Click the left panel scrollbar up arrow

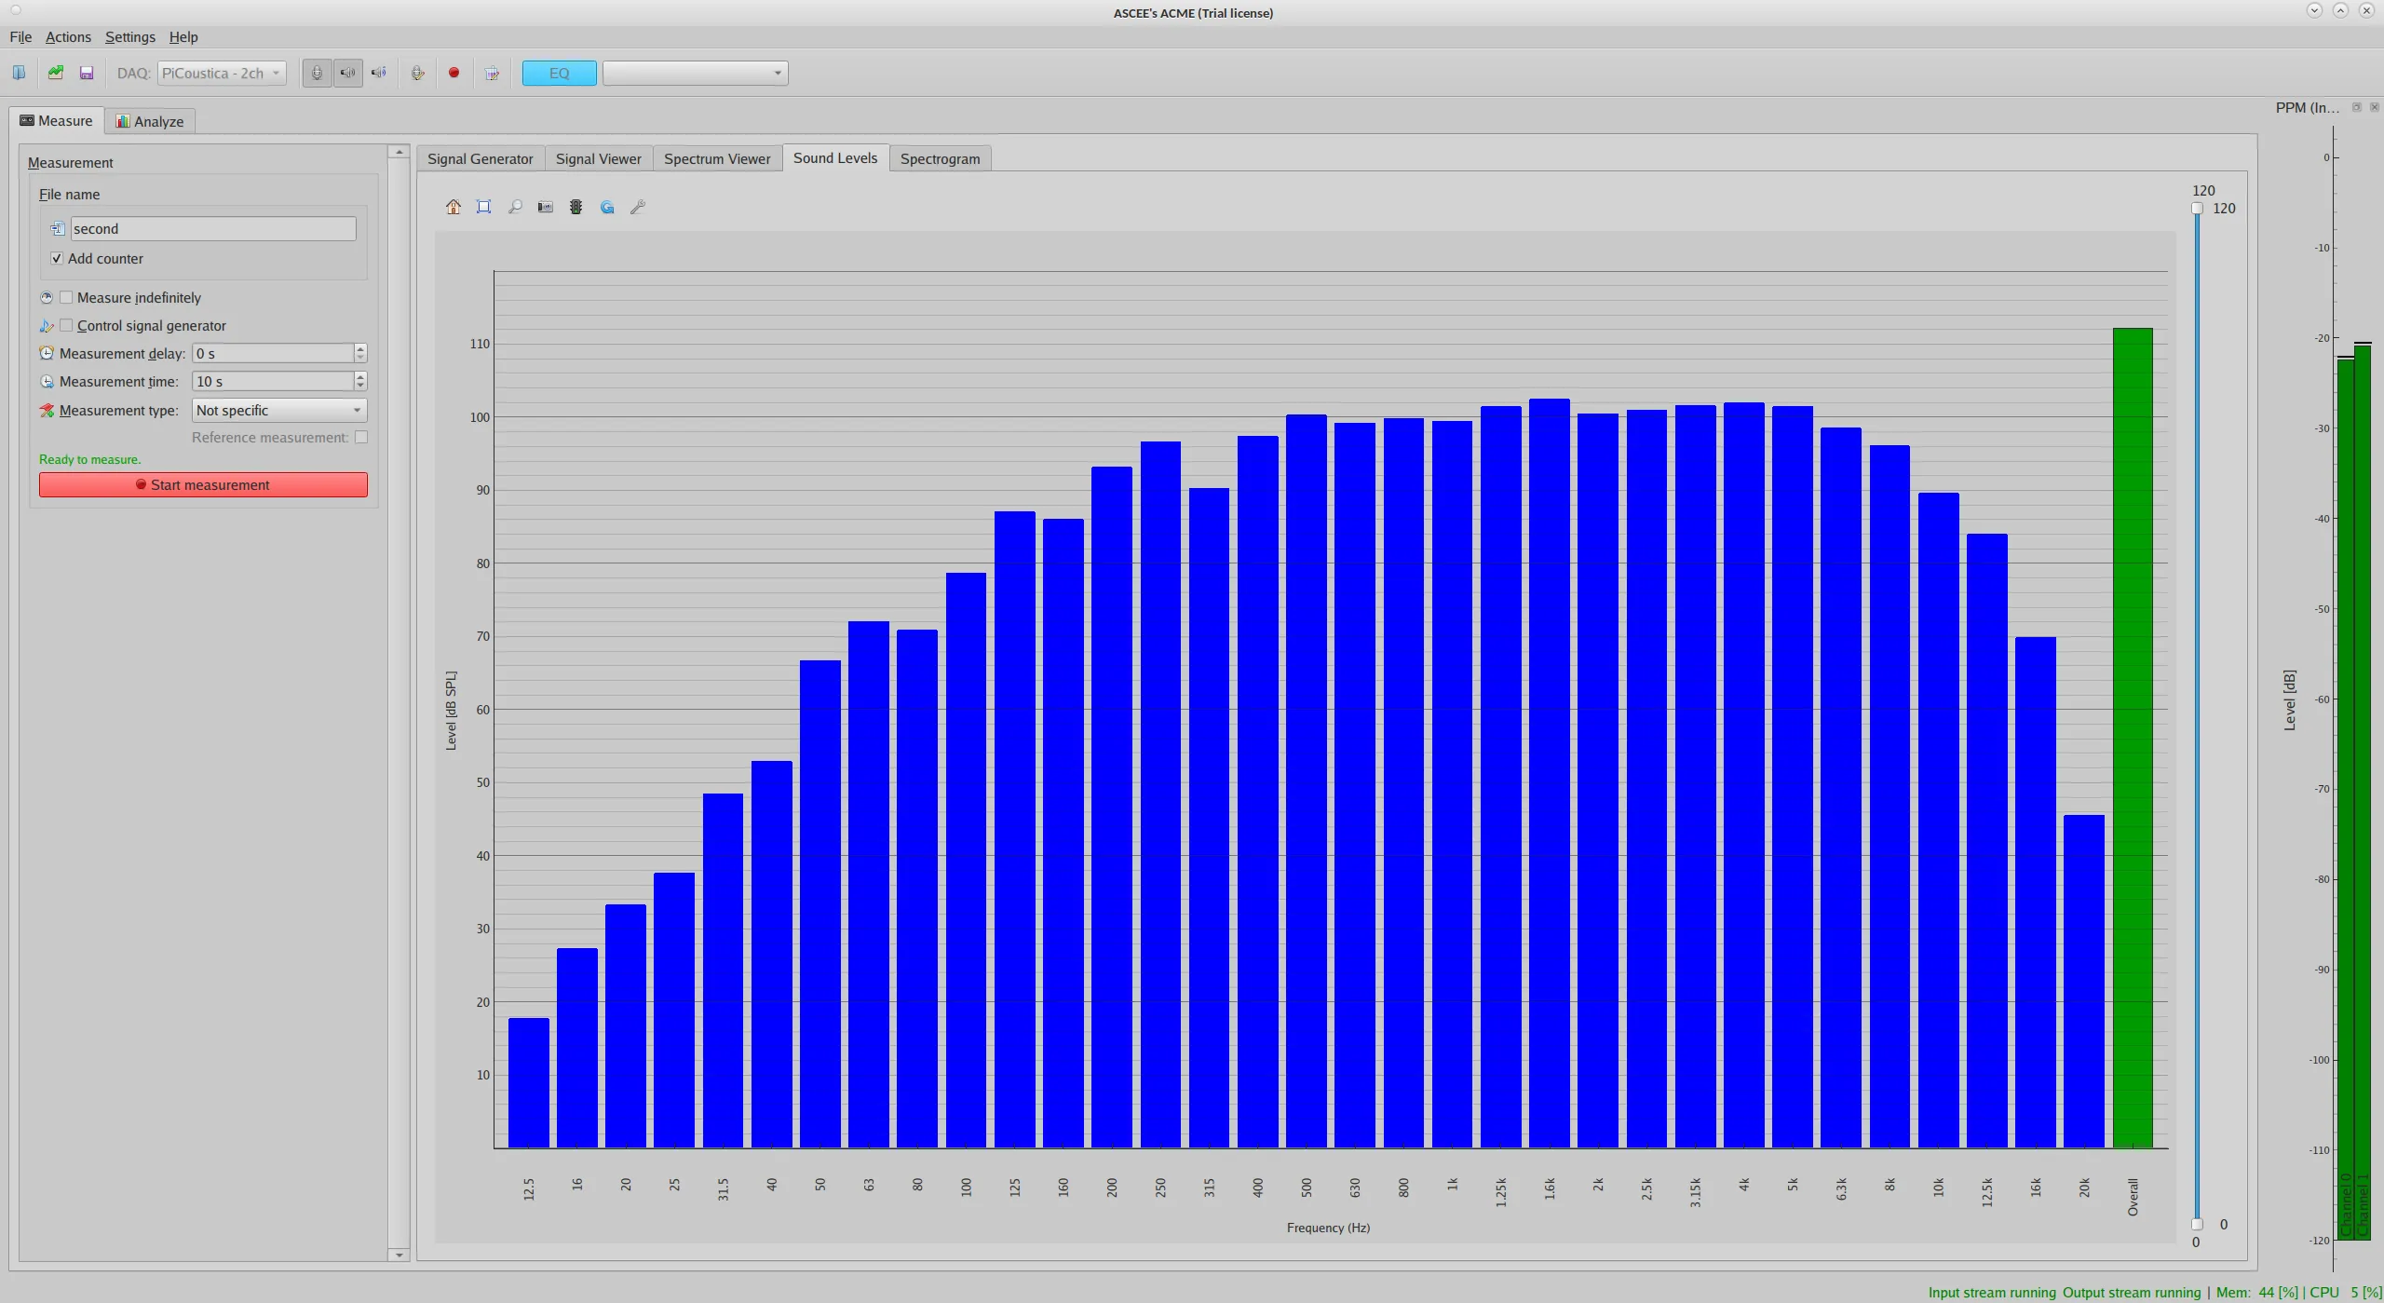point(399,152)
